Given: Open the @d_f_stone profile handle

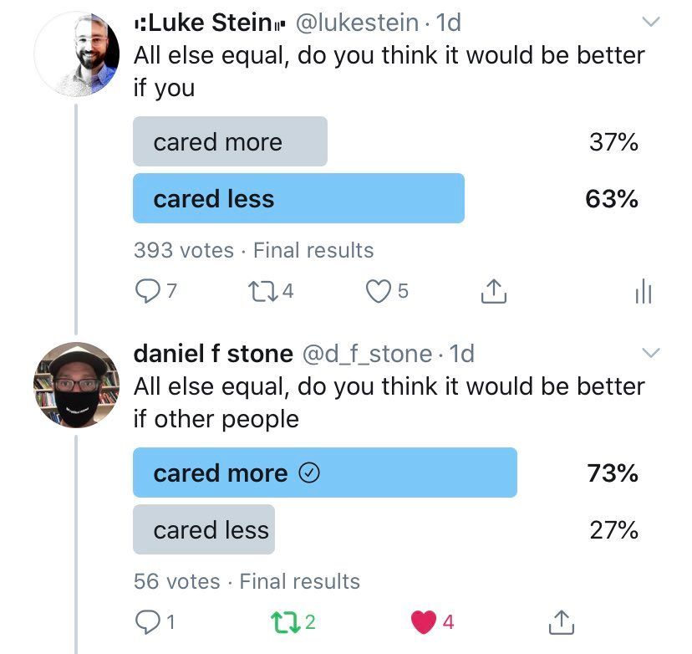Looking at the screenshot, I should (x=366, y=354).
